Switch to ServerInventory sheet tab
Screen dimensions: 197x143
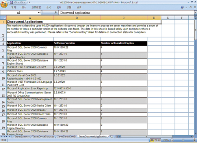(22, 137)
